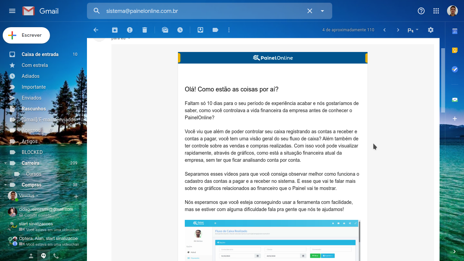Image resolution: width=464 pixels, height=261 pixels.
Task: Click the Fluxo de Caixa screenshot thumbnail
Action: pos(272,240)
